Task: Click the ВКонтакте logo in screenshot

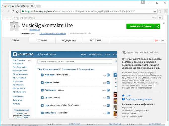Action: tap(23, 54)
